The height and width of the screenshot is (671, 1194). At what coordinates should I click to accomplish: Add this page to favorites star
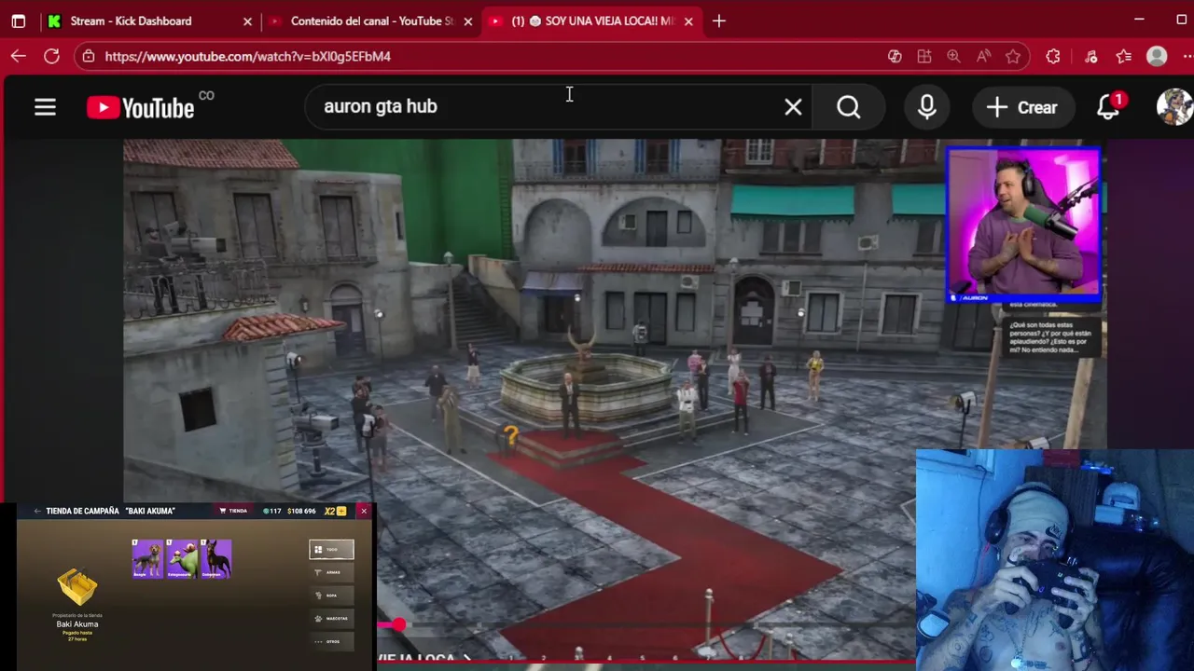[x=1013, y=56]
